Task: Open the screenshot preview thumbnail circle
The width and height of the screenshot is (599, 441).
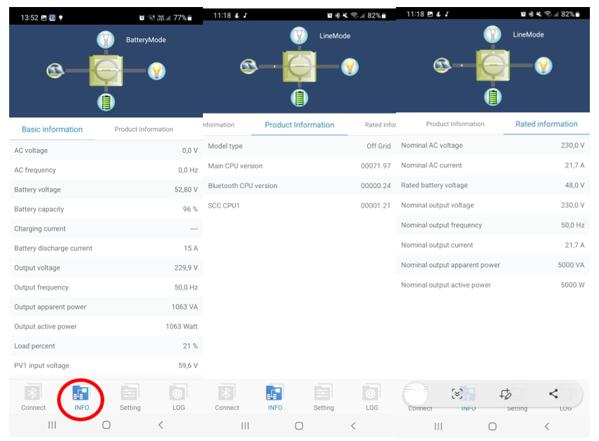Action: coord(417,395)
